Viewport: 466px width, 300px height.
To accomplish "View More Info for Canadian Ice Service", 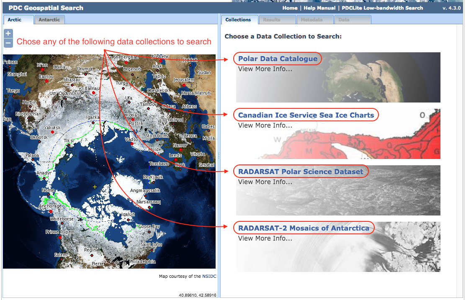I will [x=265, y=126].
